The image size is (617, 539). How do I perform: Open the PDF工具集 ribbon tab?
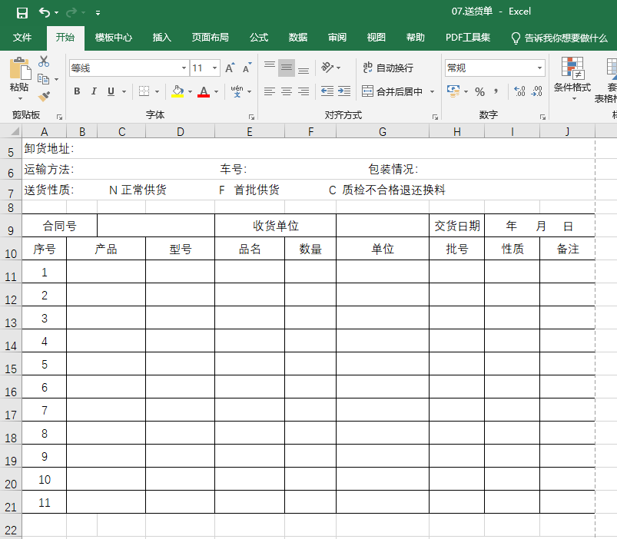tap(469, 36)
